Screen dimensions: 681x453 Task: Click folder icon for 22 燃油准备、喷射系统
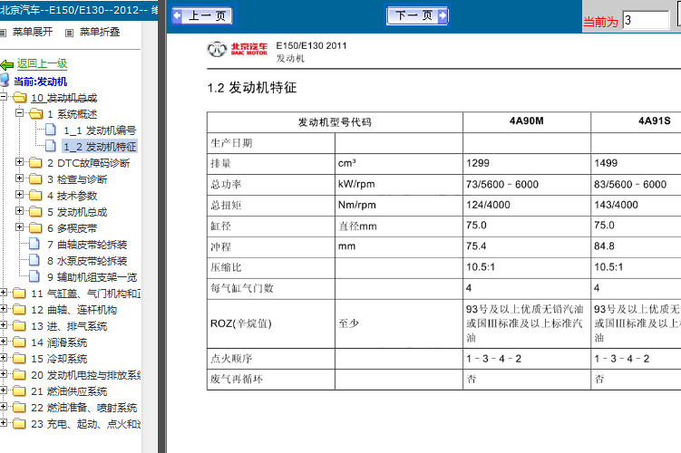tap(20, 408)
